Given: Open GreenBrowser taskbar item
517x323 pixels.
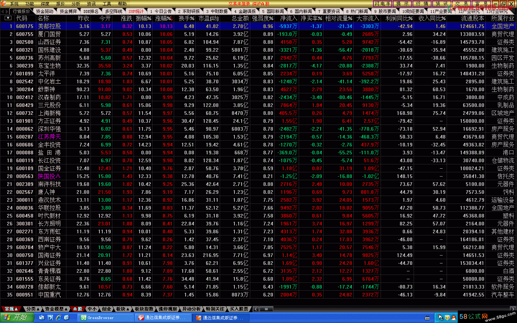Looking at the screenshot, I should (x=106, y=318).
